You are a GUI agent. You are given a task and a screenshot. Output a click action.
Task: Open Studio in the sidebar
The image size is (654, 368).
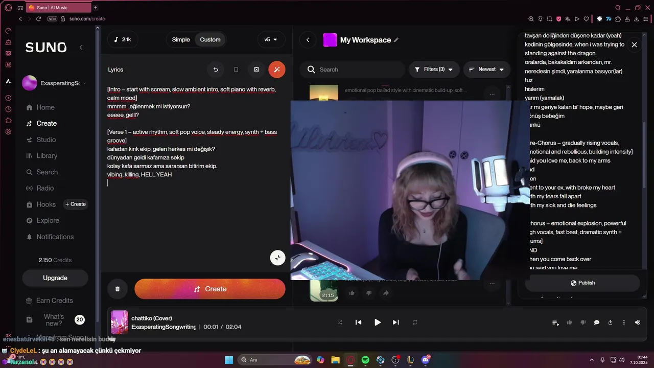[x=41, y=140]
